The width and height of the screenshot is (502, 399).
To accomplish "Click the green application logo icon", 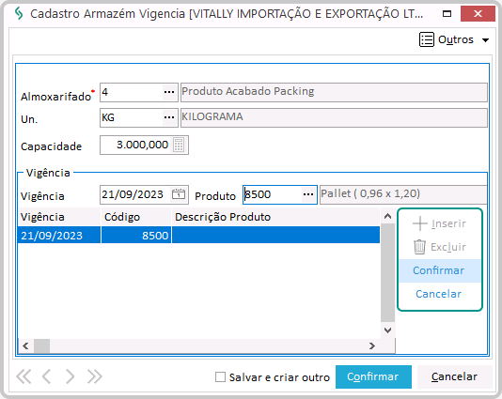I will point(19,14).
